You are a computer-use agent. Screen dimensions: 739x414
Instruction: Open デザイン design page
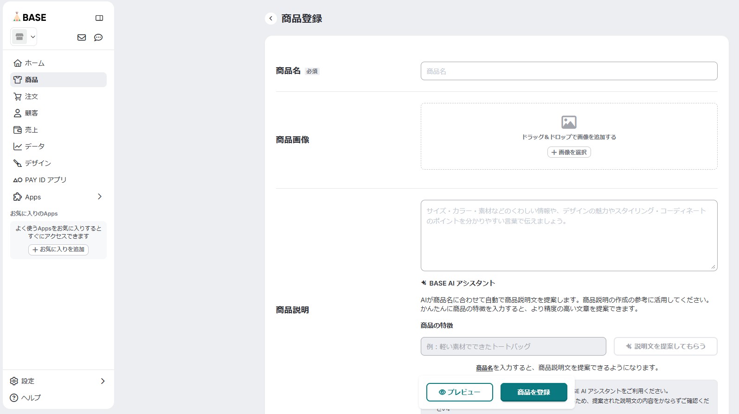58,163
